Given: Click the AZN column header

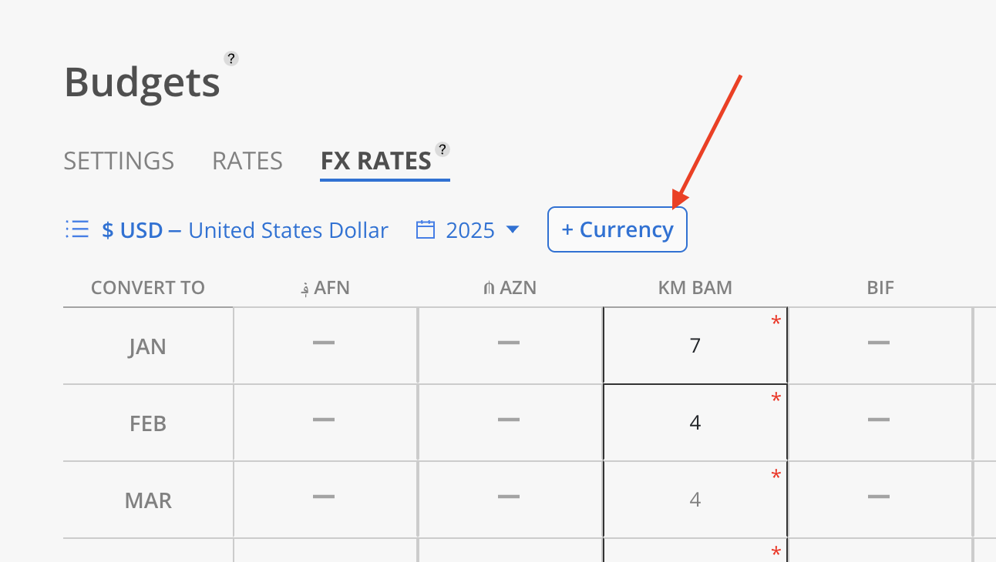Looking at the screenshot, I should tap(509, 288).
